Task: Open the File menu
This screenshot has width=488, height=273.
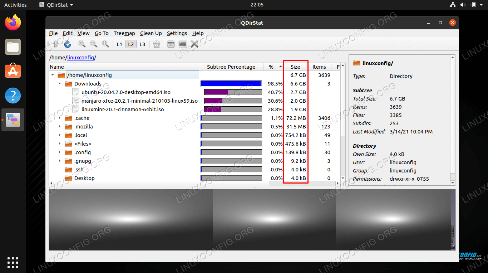Action: click(x=53, y=33)
